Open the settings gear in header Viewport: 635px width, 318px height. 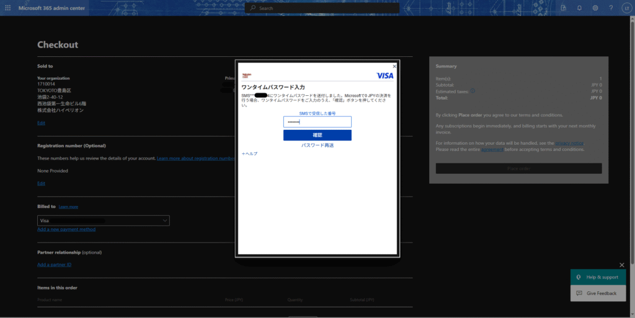tap(595, 8)
